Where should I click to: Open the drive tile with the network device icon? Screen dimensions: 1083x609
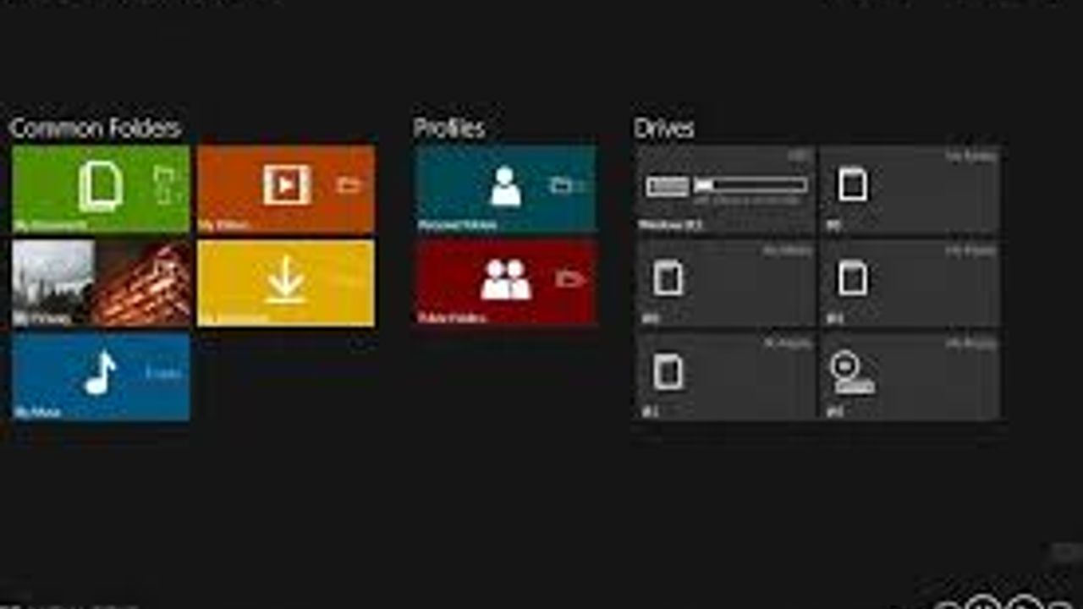pyautogui.click(x=910, y=376)
